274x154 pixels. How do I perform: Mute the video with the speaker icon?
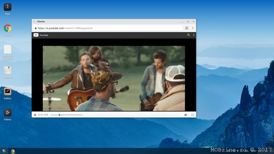coord(186,115)
